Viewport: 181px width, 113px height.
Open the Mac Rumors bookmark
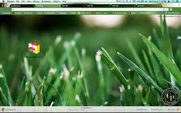[x=49, y=13]
